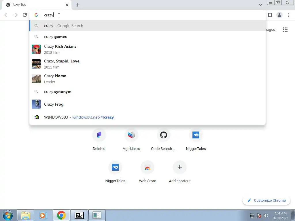The image size is (295, 221).
Task: Open the //gtrklnr.ru shortcut
Action: [x=131, y=140]
